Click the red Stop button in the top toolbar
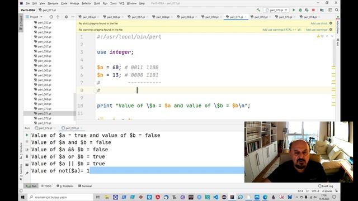The image size is (358, 201). [x=313, y=10]
